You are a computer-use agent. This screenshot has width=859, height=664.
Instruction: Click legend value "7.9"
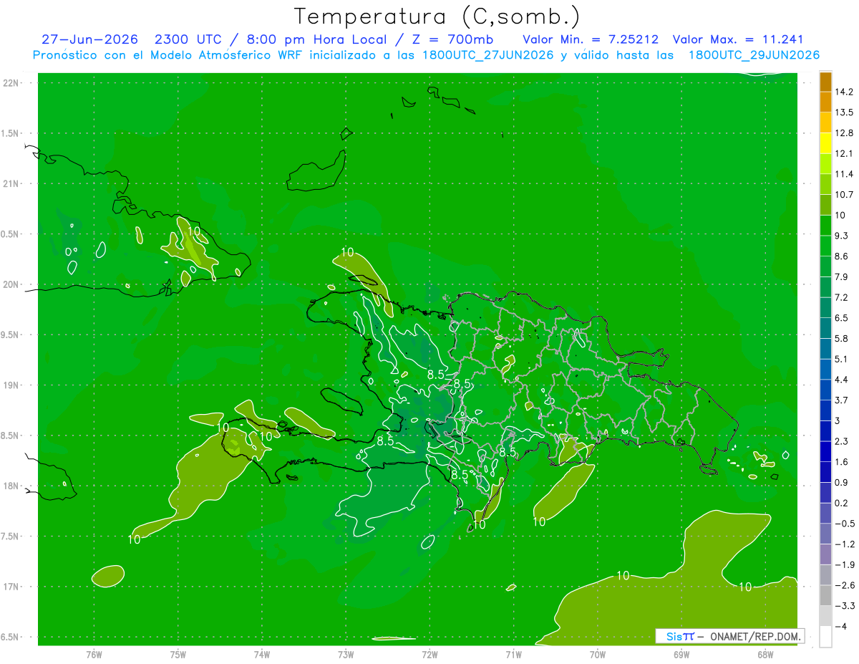843,276
